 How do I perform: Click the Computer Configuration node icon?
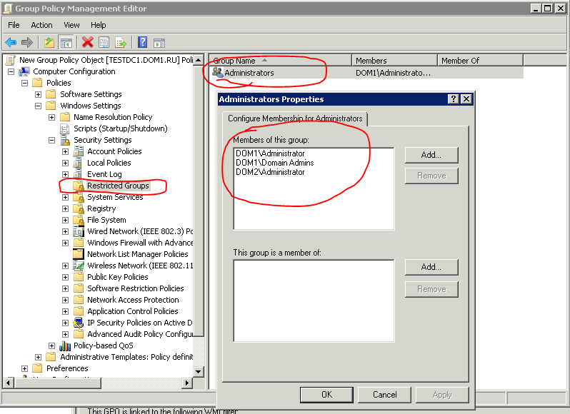24,71
